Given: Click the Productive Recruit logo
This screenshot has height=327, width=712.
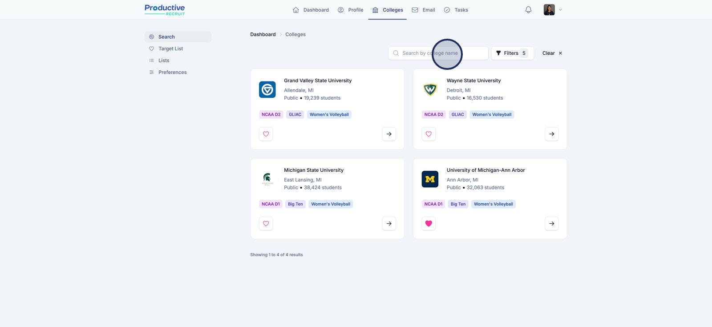Looking at the screenshot, I should pos(165,10).
